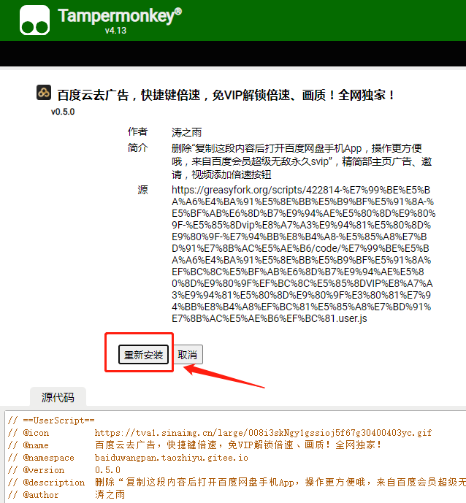Click the 作者 label

click(137, 131)
